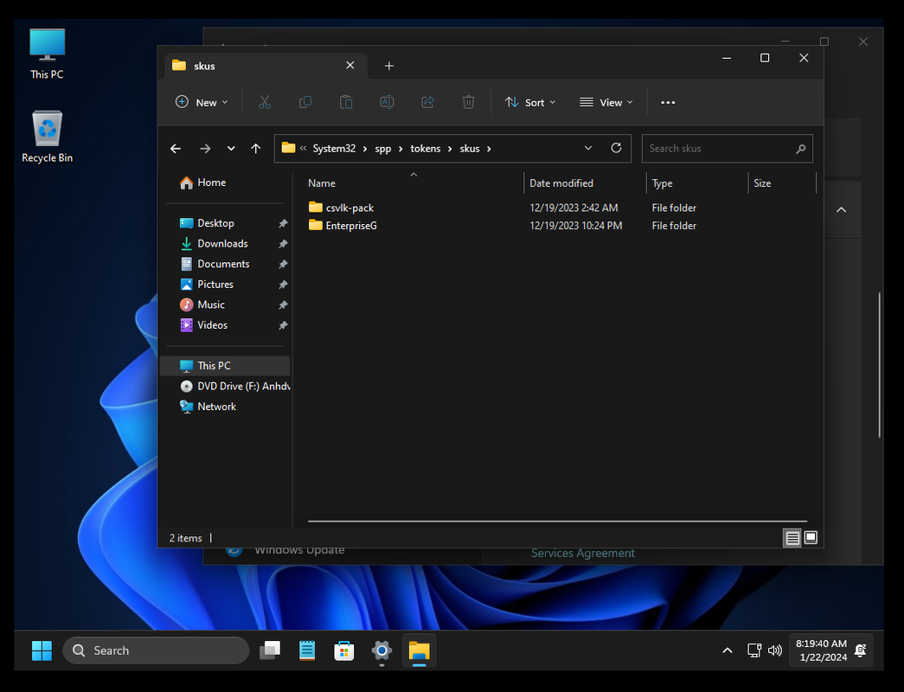This screenshot has height=692, width=904.
Task: Sort by the Name column header
Action: [414, 183]
